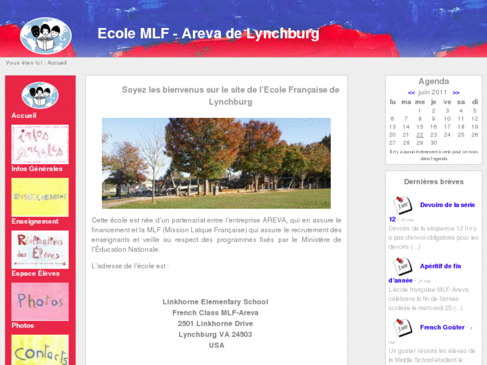Click Accueil in the breadcrumb trail

pos(57,63)
